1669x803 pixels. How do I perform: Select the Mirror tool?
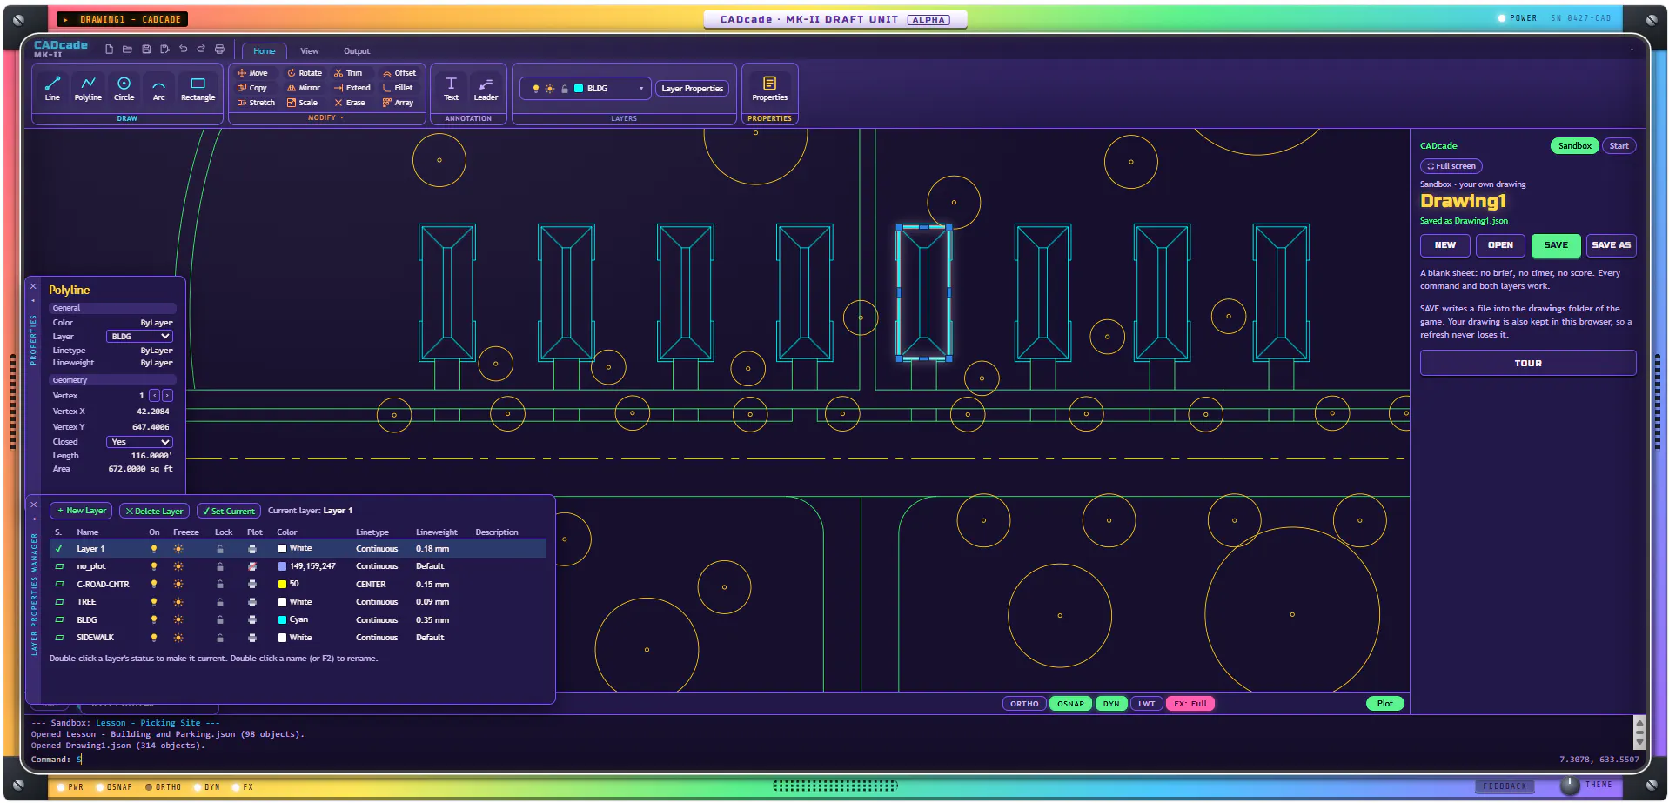click(304, 88)
